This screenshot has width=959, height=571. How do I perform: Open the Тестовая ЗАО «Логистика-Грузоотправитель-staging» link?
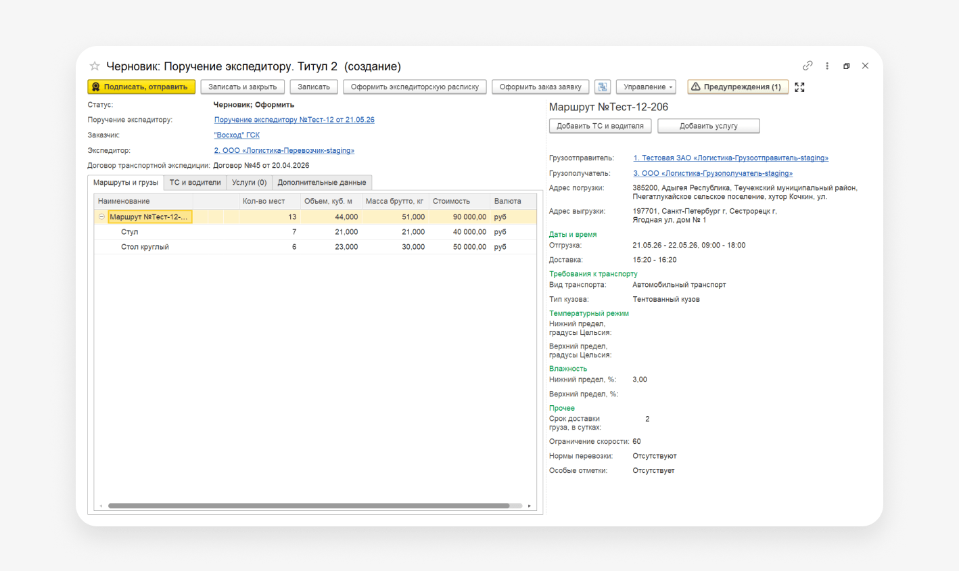pyautogui.click(x=731, y=158)
